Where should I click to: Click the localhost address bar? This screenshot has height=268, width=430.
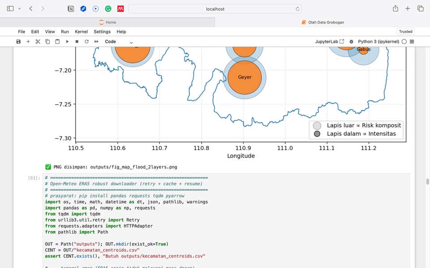coord(215,8)
